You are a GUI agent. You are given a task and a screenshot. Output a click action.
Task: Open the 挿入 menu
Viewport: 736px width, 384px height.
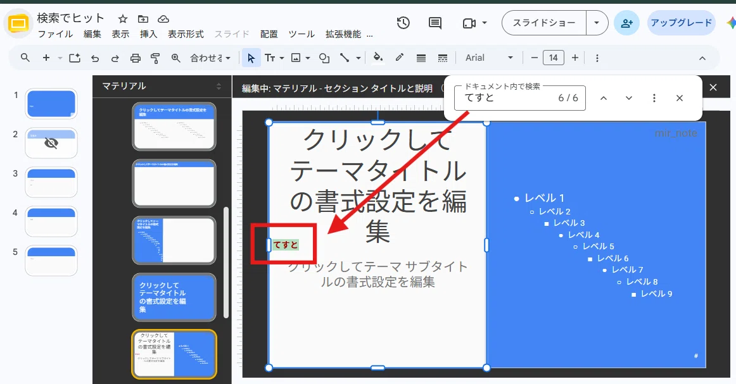[x=148, y=34]
